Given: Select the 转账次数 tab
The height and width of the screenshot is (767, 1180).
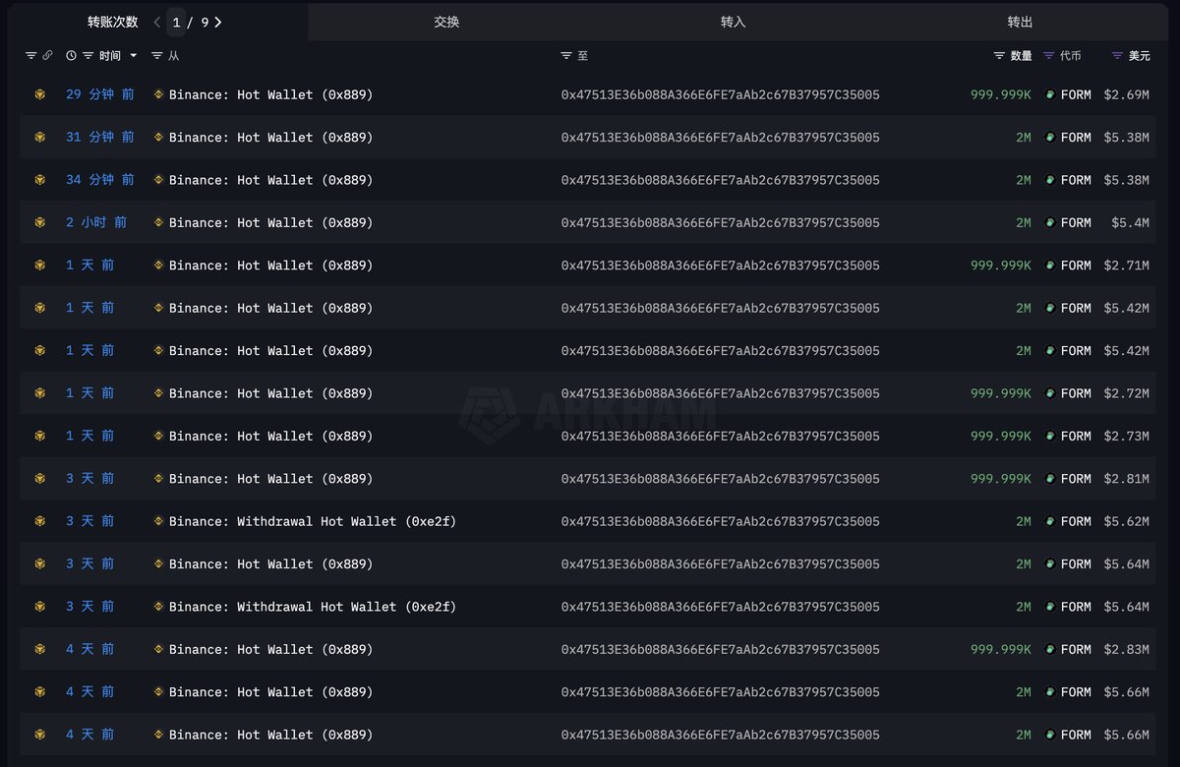Looking at the screenshot, I should point(113,22).
